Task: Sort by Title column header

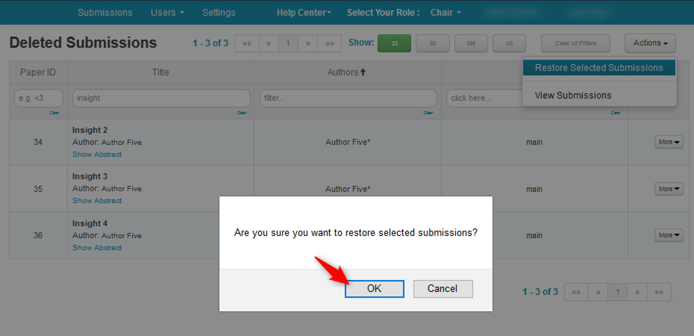Action: point(161,73)
